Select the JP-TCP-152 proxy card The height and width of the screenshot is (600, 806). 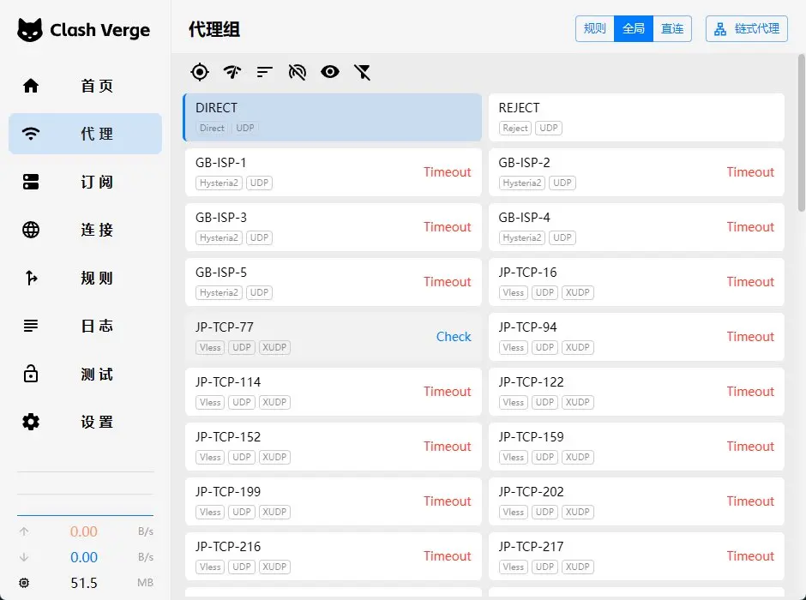pos(333,447)
